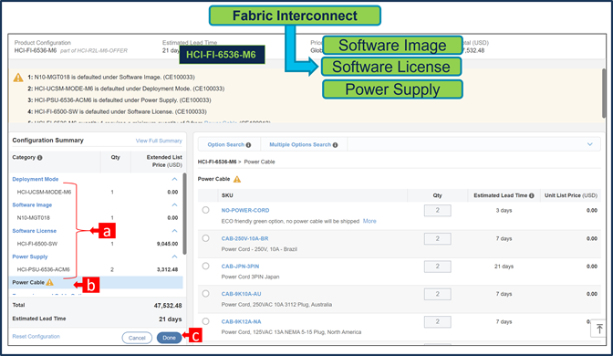
Task: Click the CAB-JPN-3PIN SKU link
Action: (240, 267)
